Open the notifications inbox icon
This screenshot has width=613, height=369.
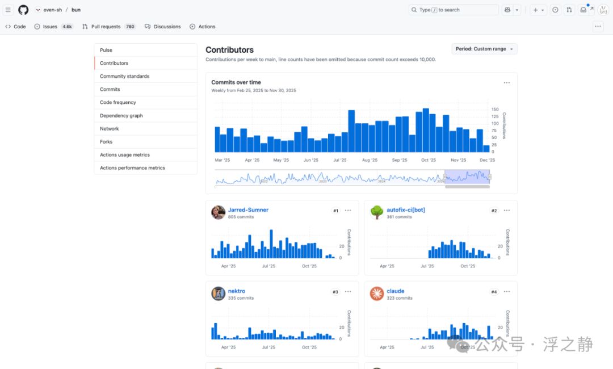pos(583,10)
